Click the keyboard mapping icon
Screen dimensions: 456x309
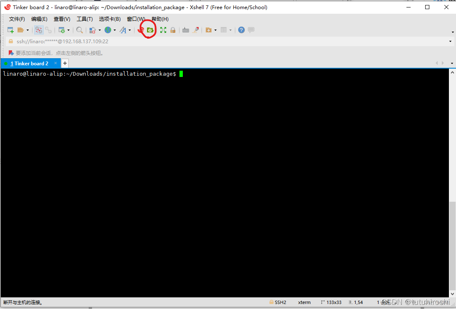(186, 30)
